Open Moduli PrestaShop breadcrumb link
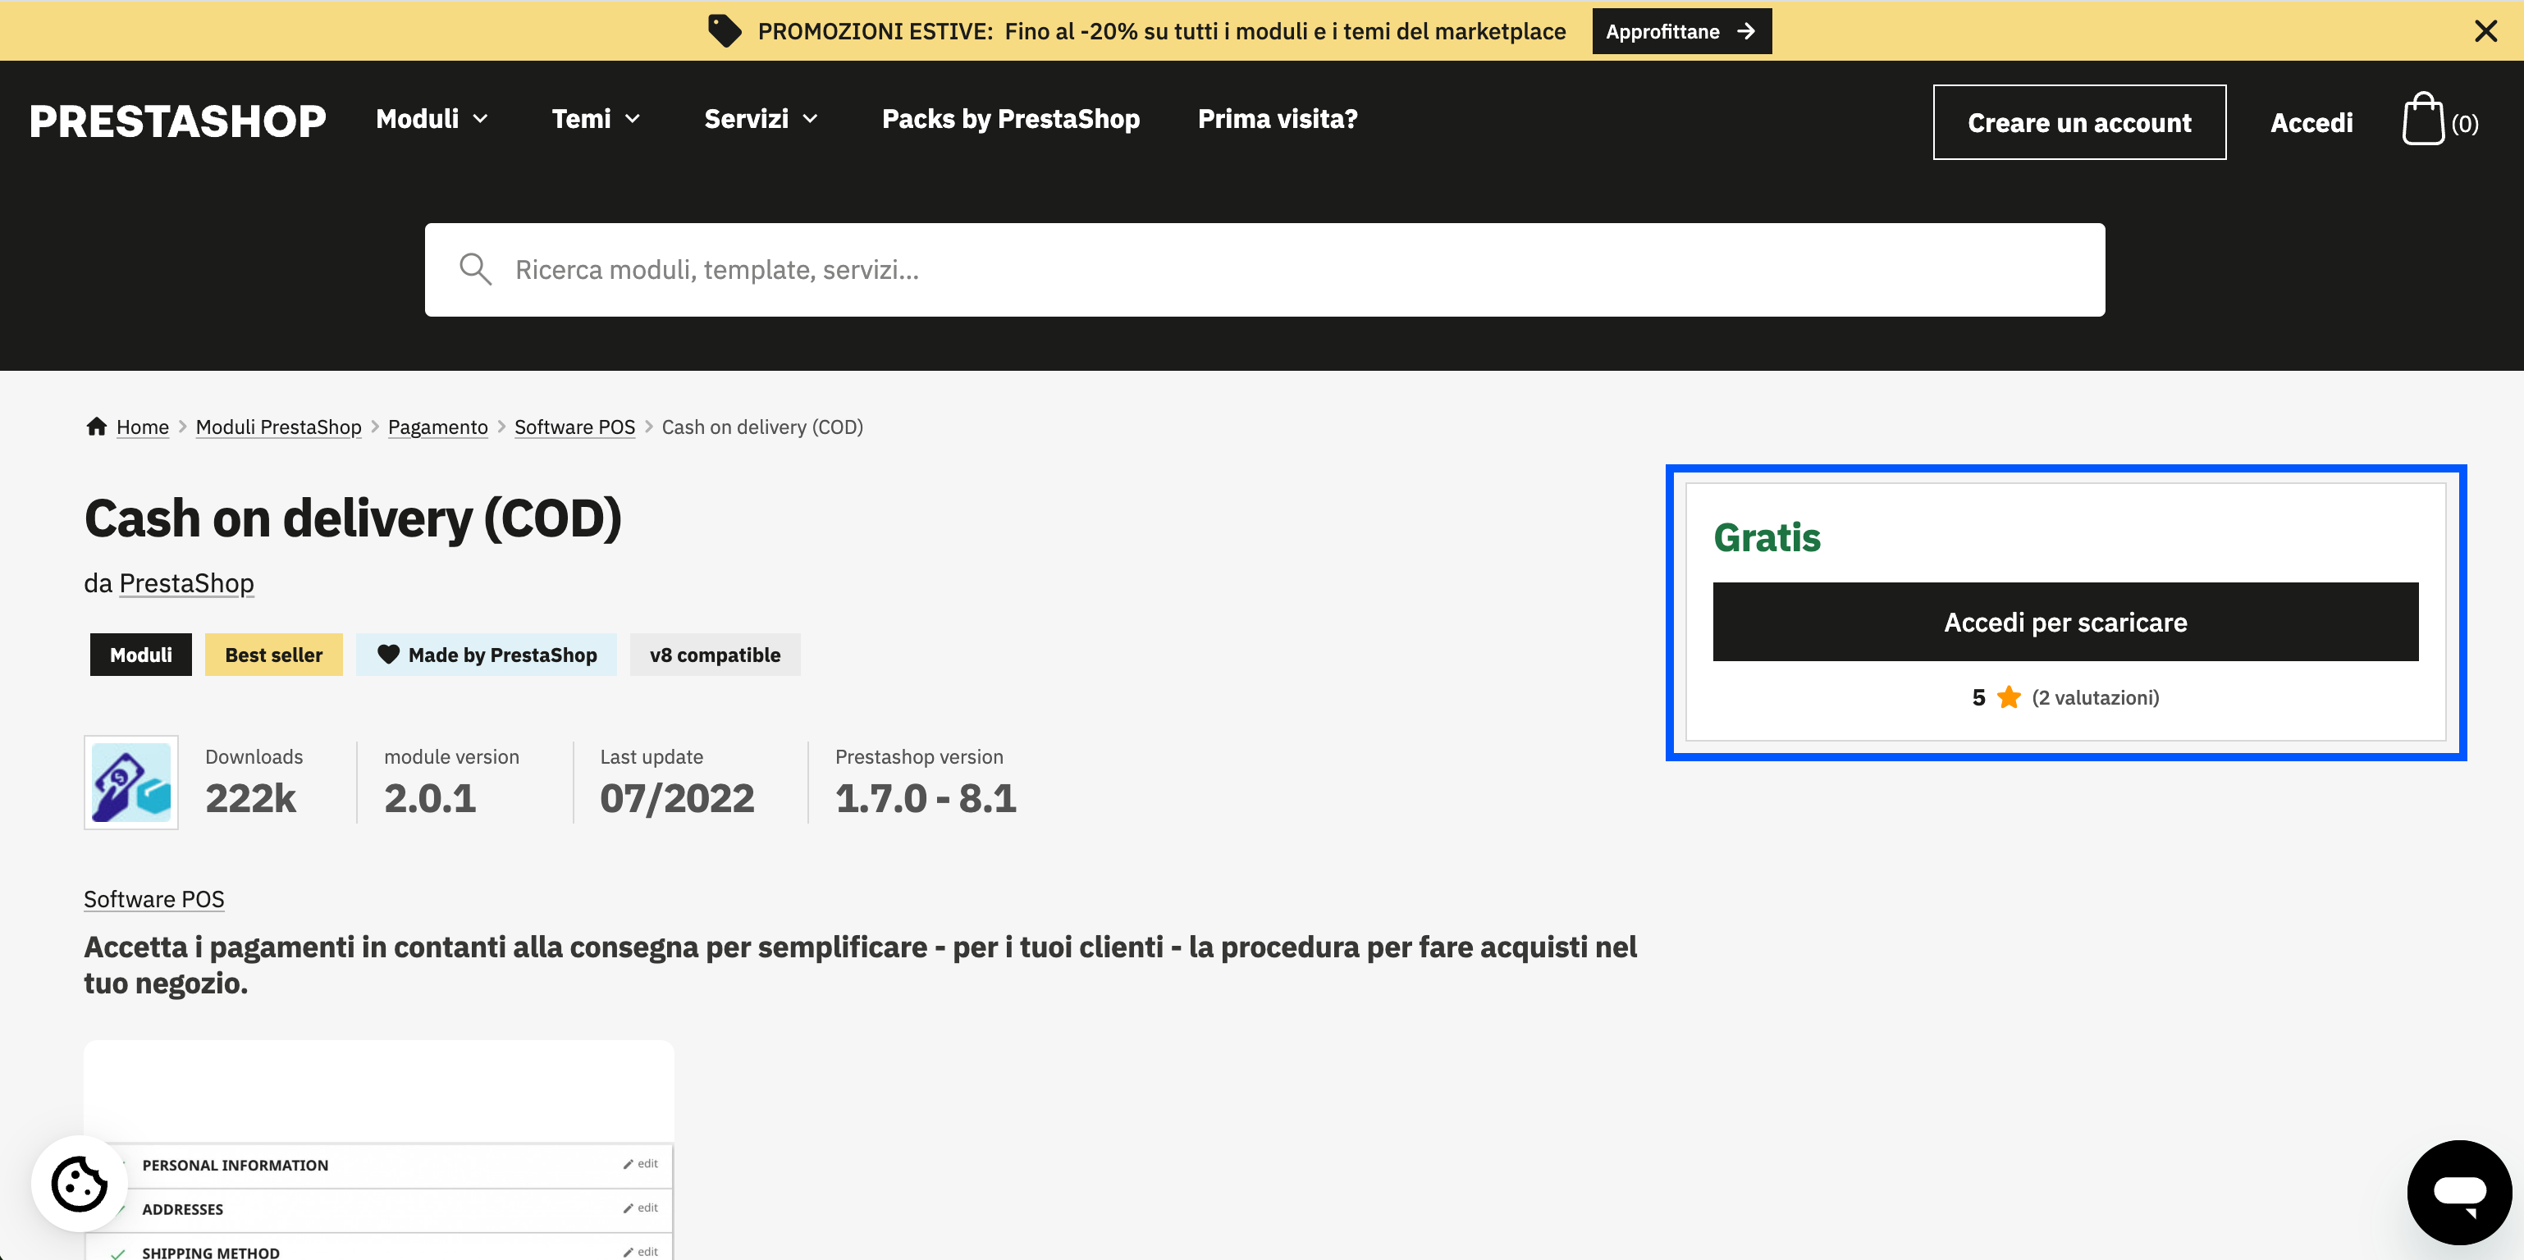 tap(278, 427)
